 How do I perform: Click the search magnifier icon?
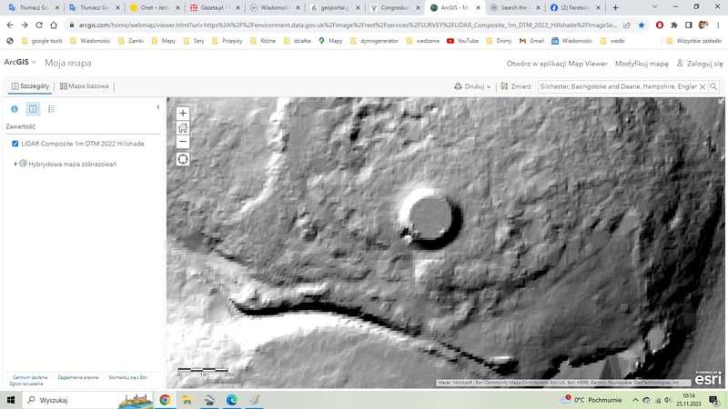point(714,86)
